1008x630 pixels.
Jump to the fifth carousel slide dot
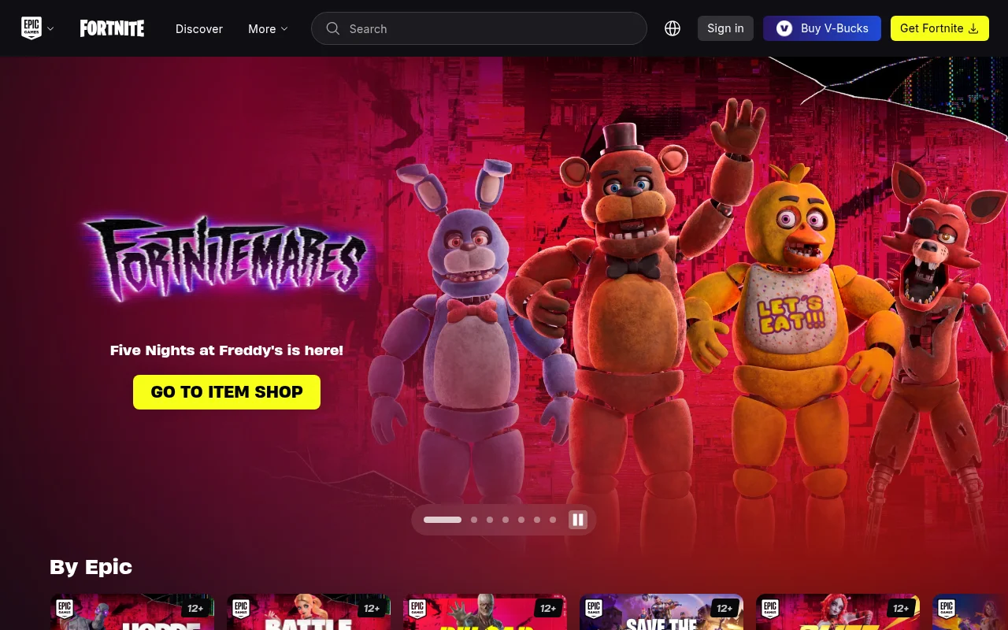[521, 520]
